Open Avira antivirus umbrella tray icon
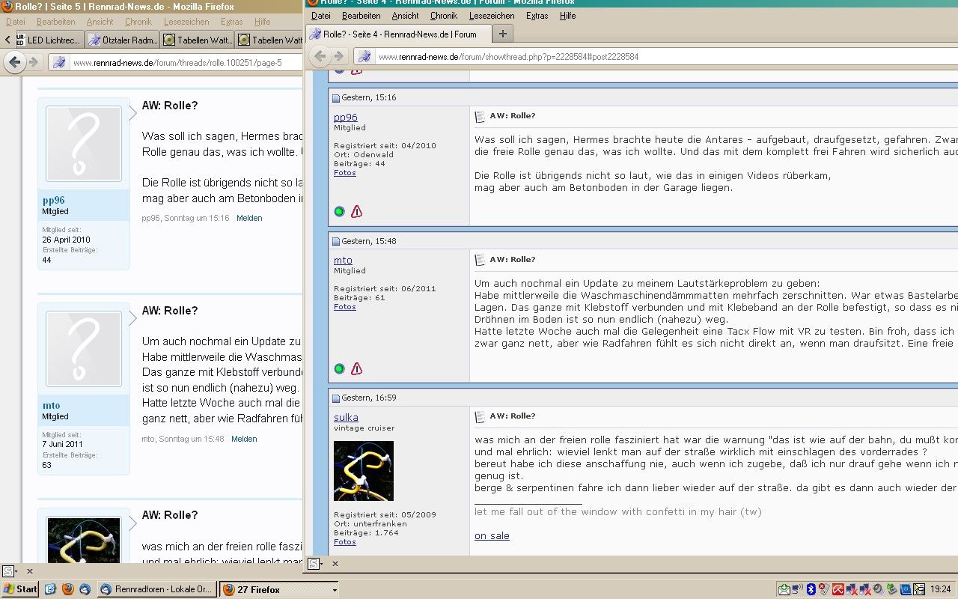958x599 pixels. click(x=838, y=589)
